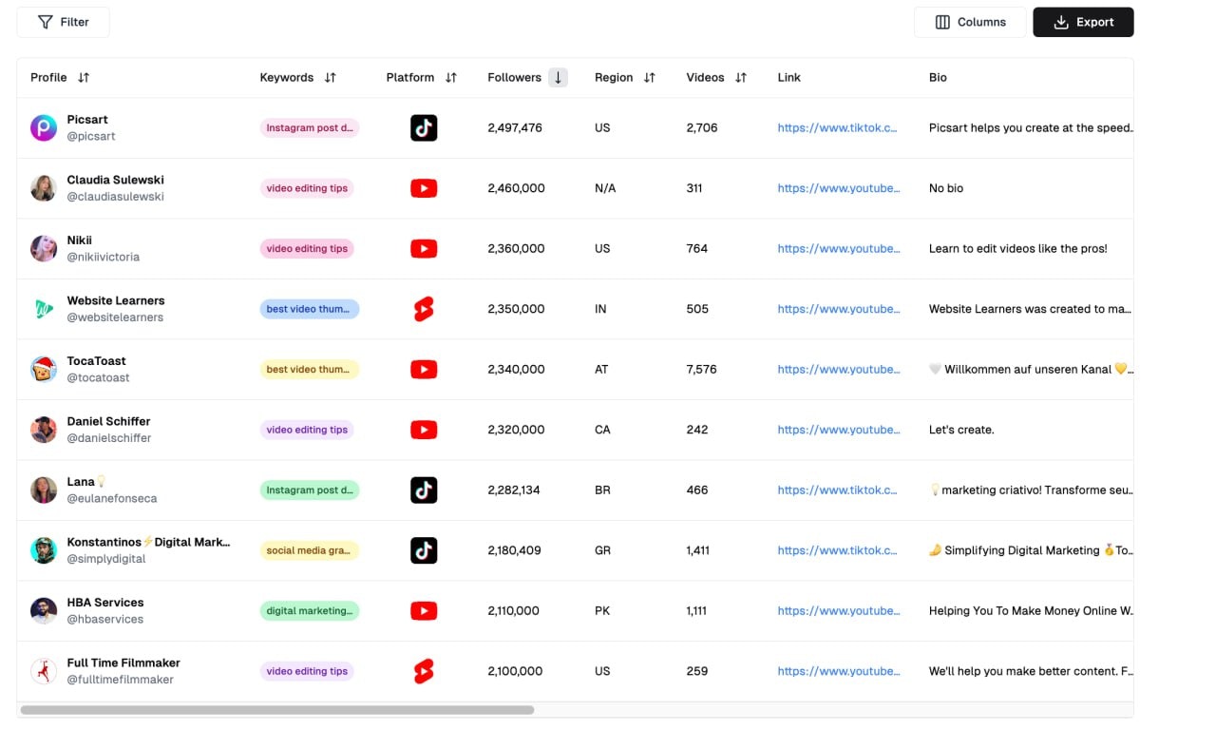Click Konstantinos TikTok platform icon
Image resolution: width=1216 pixels, height=730 pixels.
coord(424,550)
